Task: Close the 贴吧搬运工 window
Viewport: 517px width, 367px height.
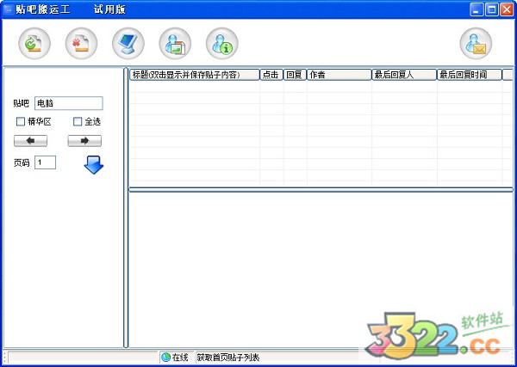Action: 507,9
